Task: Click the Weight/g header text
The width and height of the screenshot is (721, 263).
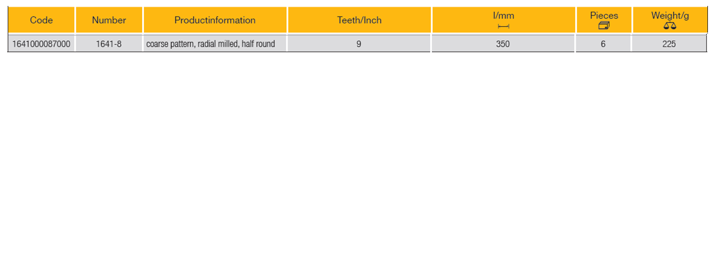Action: coord(669,15)
